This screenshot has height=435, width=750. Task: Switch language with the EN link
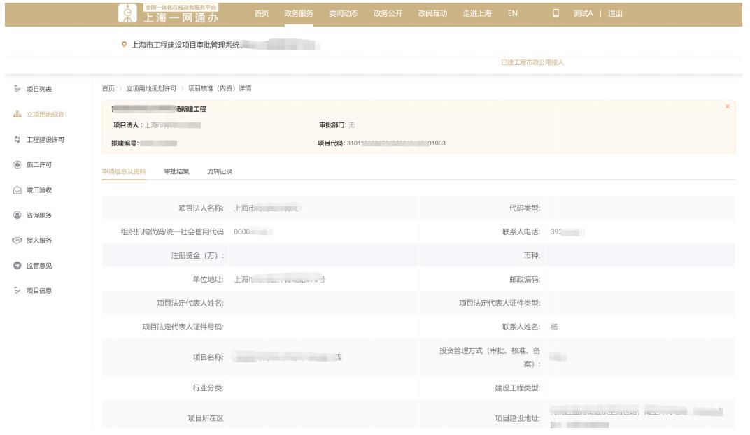513,14
